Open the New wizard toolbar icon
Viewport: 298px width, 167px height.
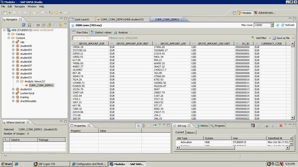coord(5,13)
